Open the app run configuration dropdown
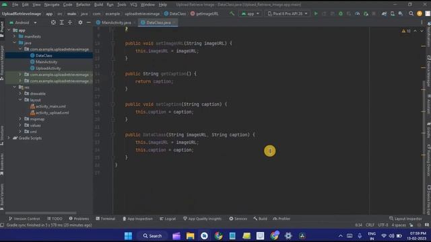 tap(250, 13)
